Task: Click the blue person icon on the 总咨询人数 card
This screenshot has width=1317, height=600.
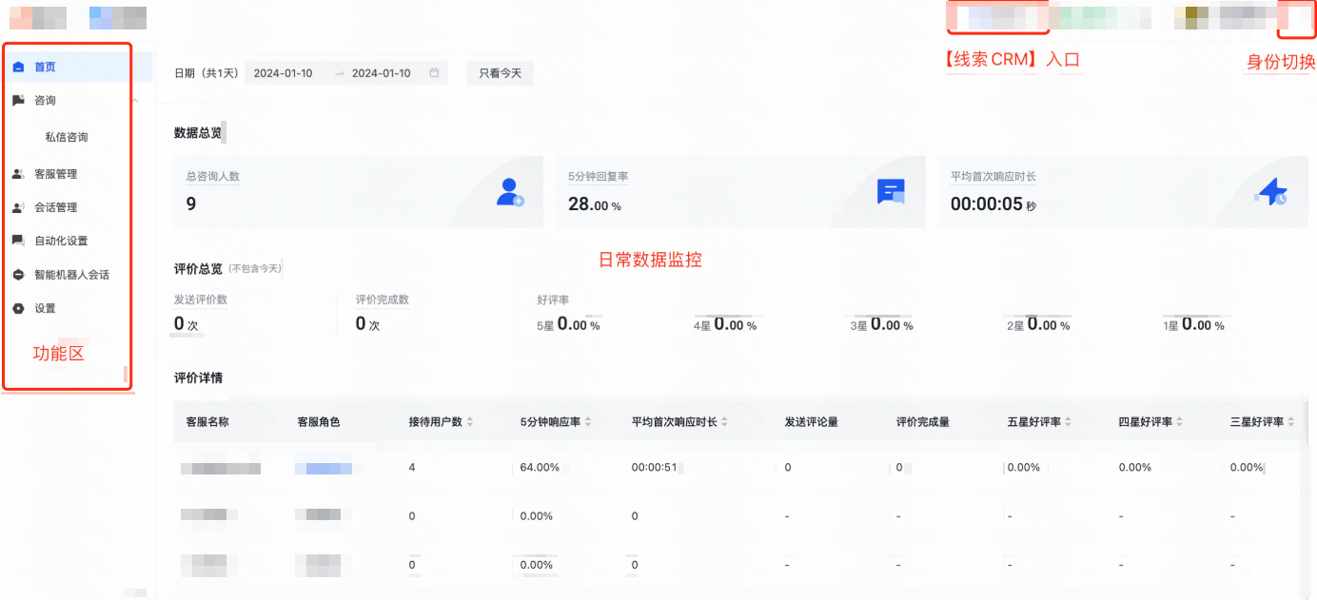Action: tap(508, 191)
